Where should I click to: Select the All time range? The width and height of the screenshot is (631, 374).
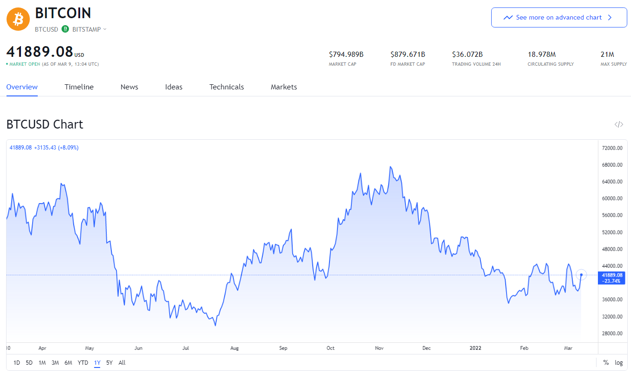tap(122, 363)
